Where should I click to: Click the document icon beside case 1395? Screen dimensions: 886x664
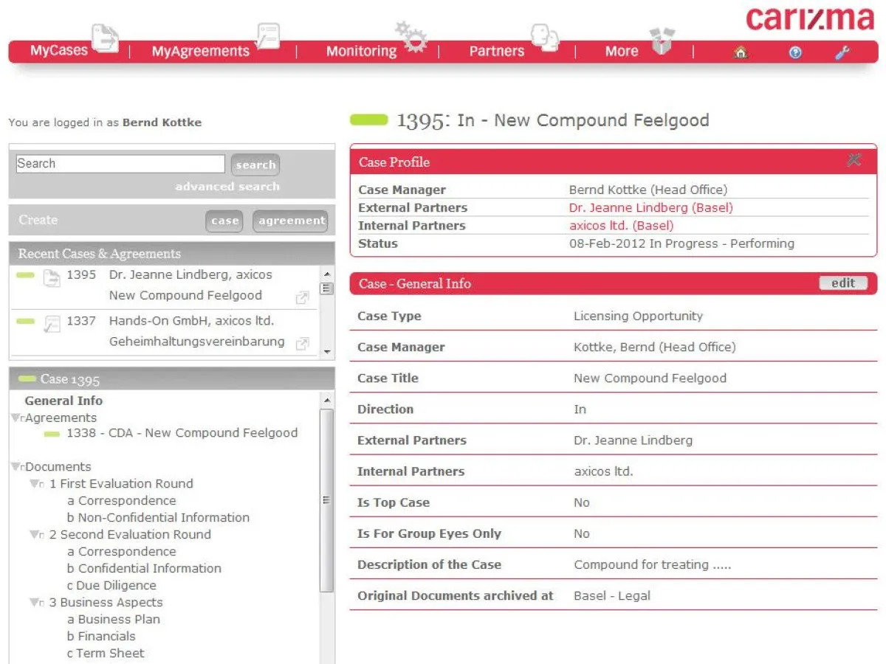[x=51, y=278]
